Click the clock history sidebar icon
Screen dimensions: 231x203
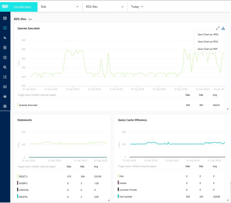tap(5, 57)
